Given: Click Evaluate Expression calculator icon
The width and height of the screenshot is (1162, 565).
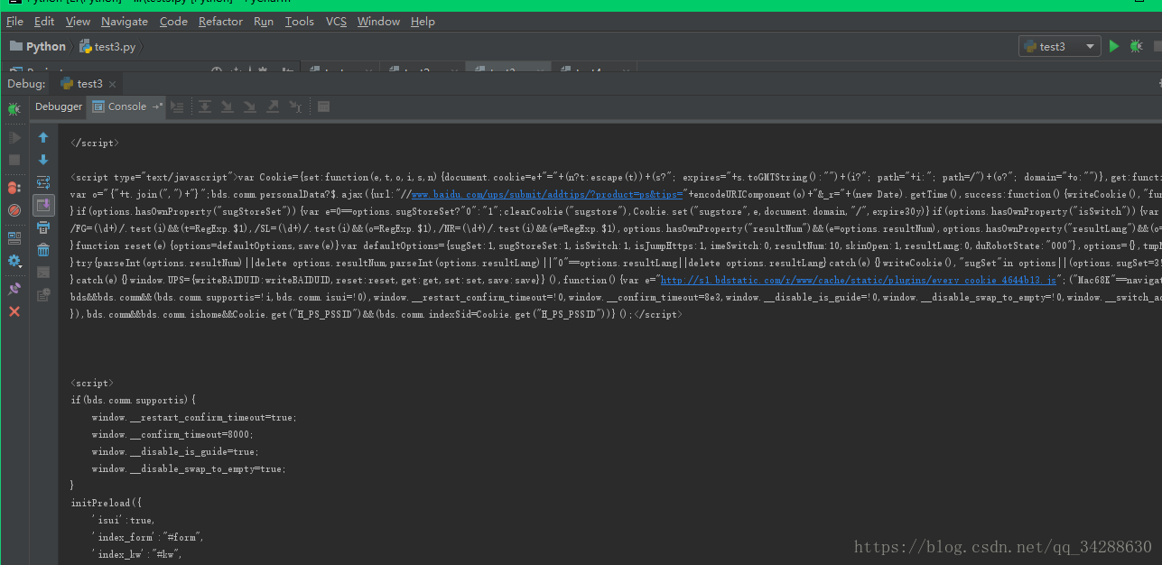Looking at the screenshot, I should tap(324, 107).
